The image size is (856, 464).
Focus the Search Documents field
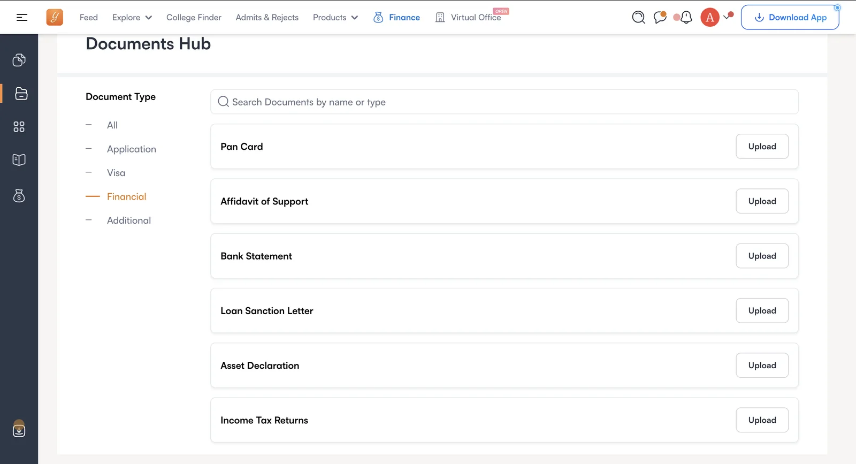pos(505,102)
